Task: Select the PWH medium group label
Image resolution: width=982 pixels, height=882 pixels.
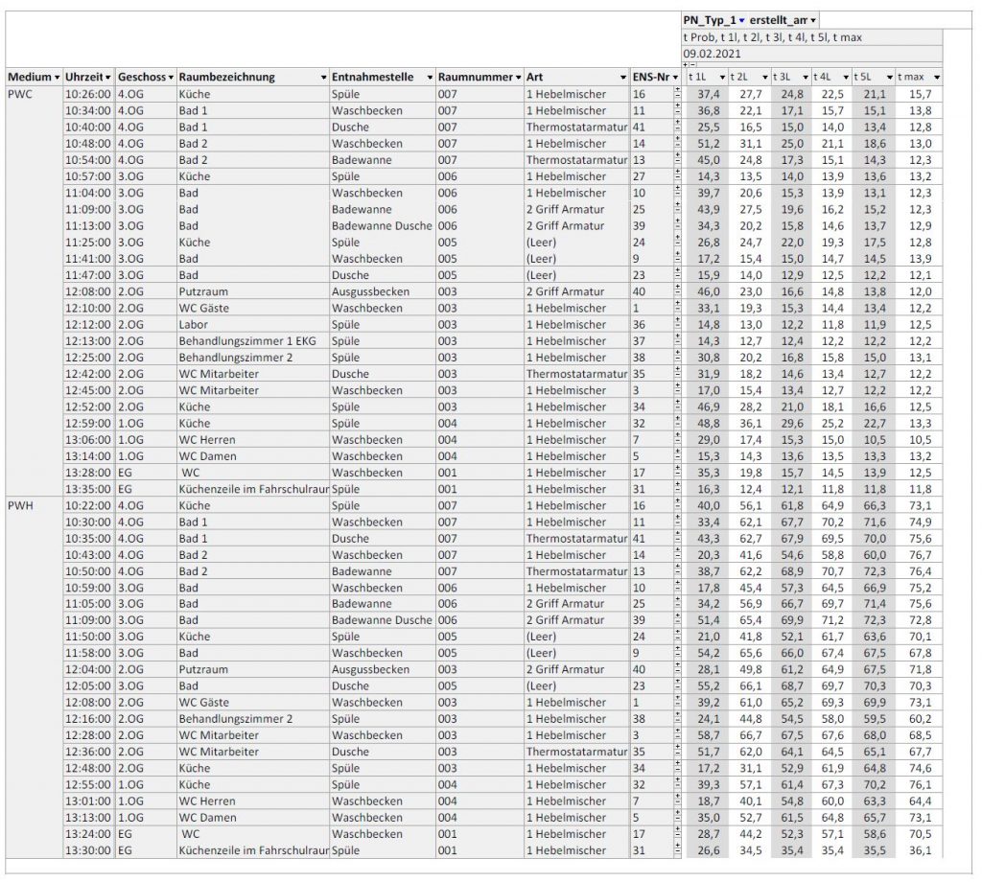Action: click(20, 505)
